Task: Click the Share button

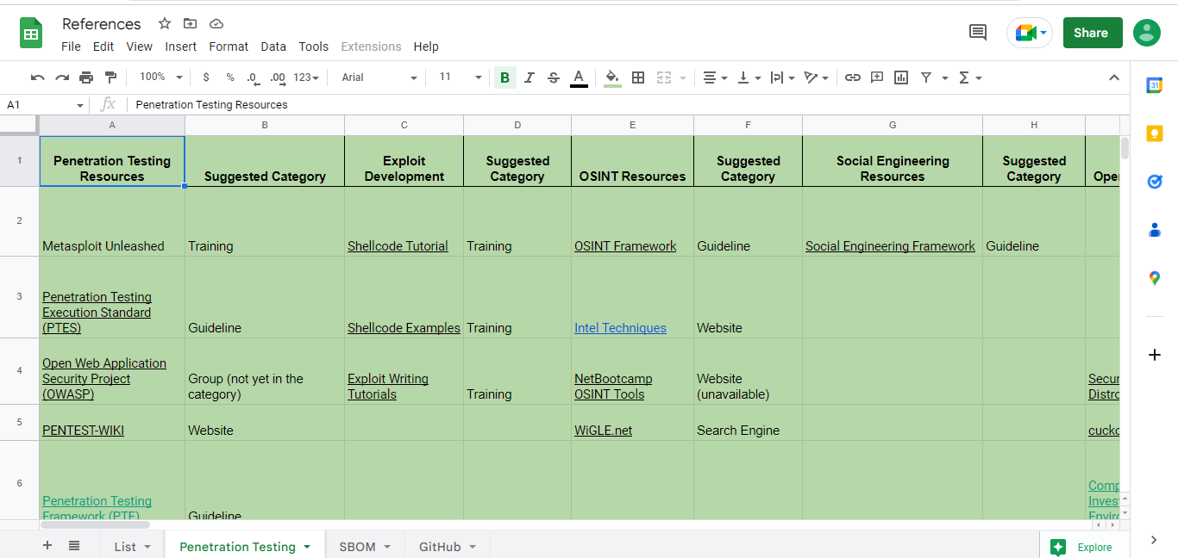Action: tap(1093, 33)
